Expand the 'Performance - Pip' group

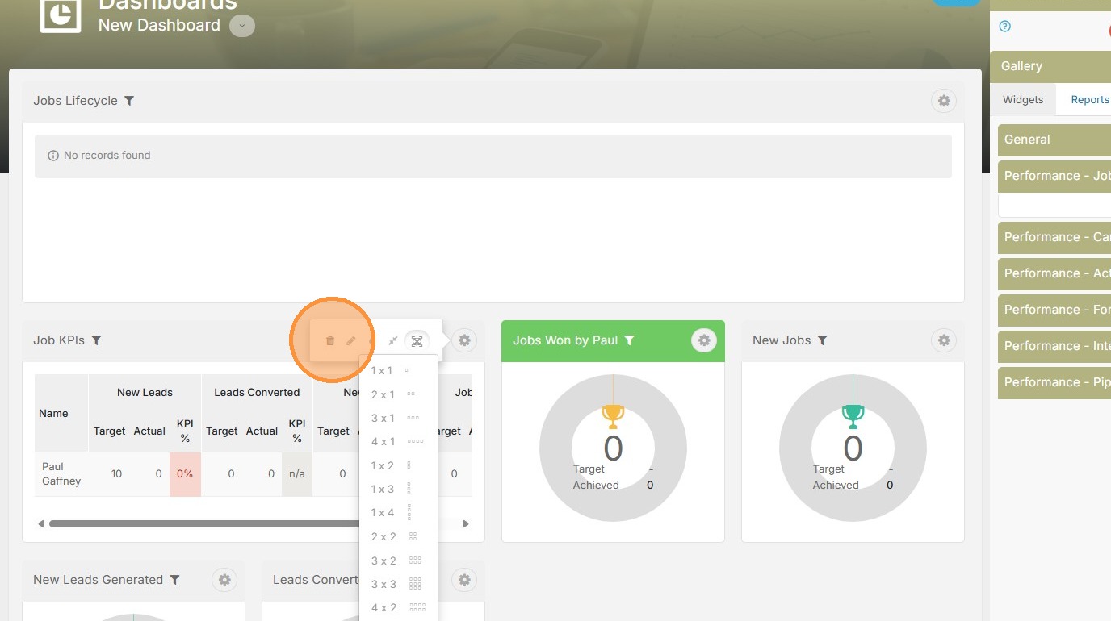pyautogui.click(x=1054, y=382)
